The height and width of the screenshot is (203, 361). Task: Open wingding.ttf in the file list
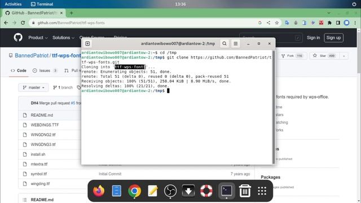click(40, 184)
